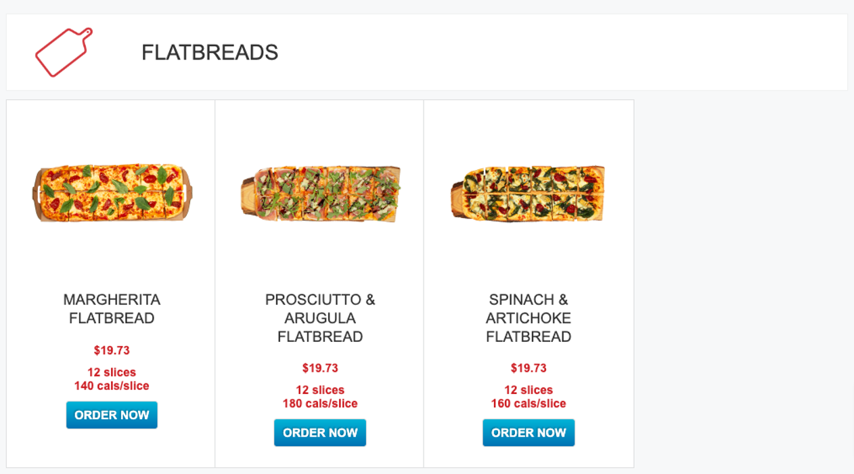854x474 pixels.
Task: Select the Spinach & Artichoke Flatbread title
Action: (529, 318)
